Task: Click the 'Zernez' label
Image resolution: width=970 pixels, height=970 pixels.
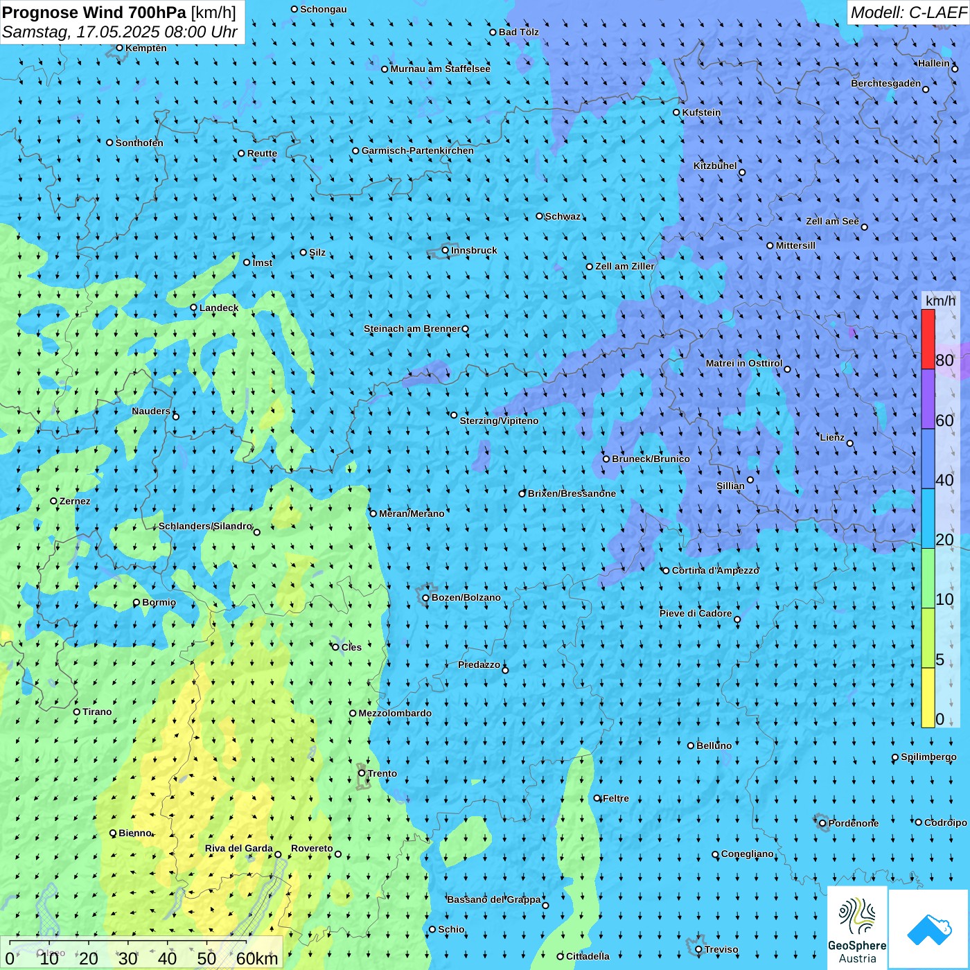Action: click(75, 501)
